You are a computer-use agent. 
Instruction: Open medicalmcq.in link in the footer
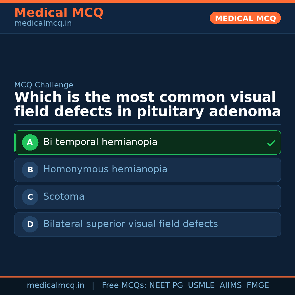[55, 285]
